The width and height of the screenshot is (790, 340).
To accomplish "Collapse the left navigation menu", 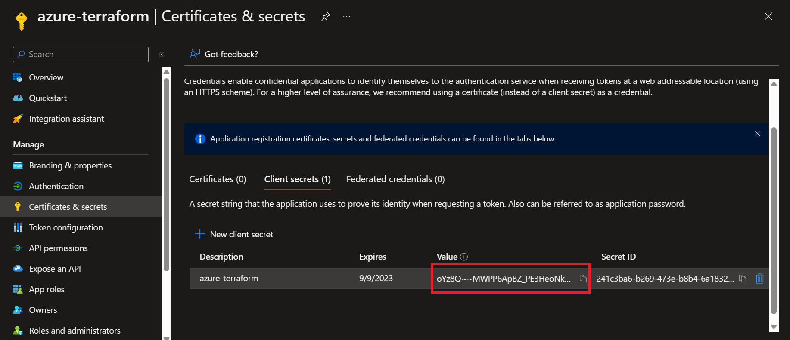I will tap(161, 55).
